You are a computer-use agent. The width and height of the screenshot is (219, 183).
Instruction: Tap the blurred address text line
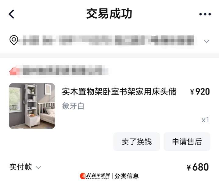[108, 41]
